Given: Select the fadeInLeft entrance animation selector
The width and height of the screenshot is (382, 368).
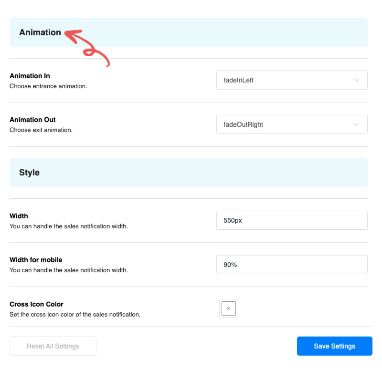Looking at the screenshot, I should pyautogui.click(x=292, y=80).
